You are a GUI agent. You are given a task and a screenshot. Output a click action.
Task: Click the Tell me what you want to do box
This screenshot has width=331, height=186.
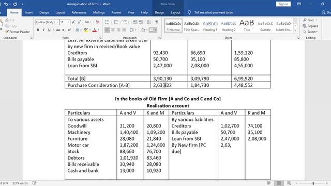click(x=214, y=12)
